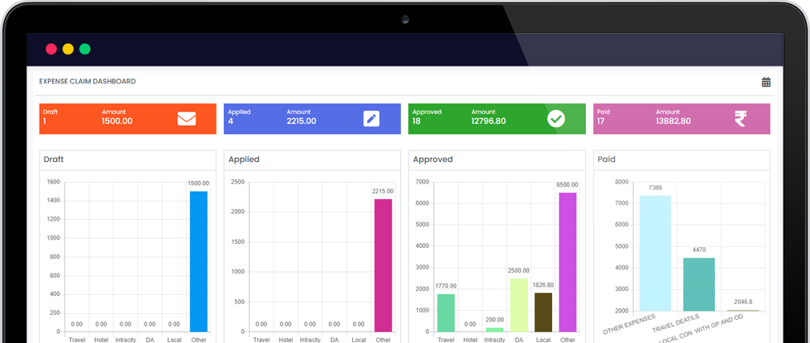
Task: Click the calendar icon in dashboard header
Action: tap(766, 82)
